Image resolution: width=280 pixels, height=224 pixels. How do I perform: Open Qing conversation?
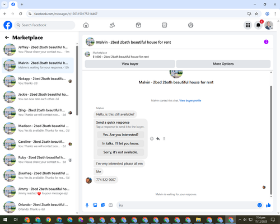click(x=38, y=113)
